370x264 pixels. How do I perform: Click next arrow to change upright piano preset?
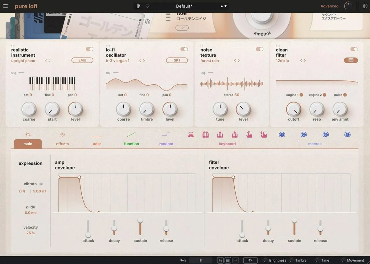[x=49, y=61]
